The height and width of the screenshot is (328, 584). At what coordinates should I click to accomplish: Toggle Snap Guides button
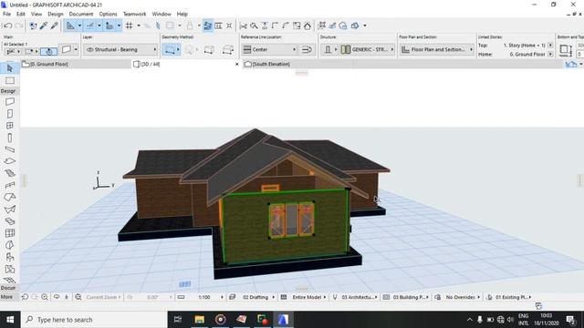[x=89, y=26]
